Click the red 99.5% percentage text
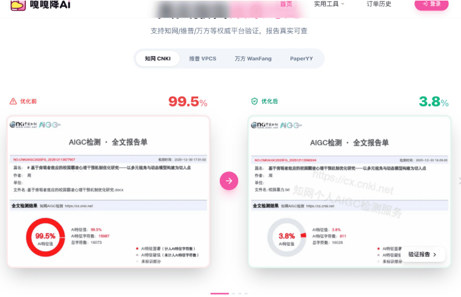Image resolution: width=461 pixels, height=297 pixels. pos(187,101)
